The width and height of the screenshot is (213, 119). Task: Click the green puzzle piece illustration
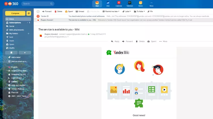[139, 103]
